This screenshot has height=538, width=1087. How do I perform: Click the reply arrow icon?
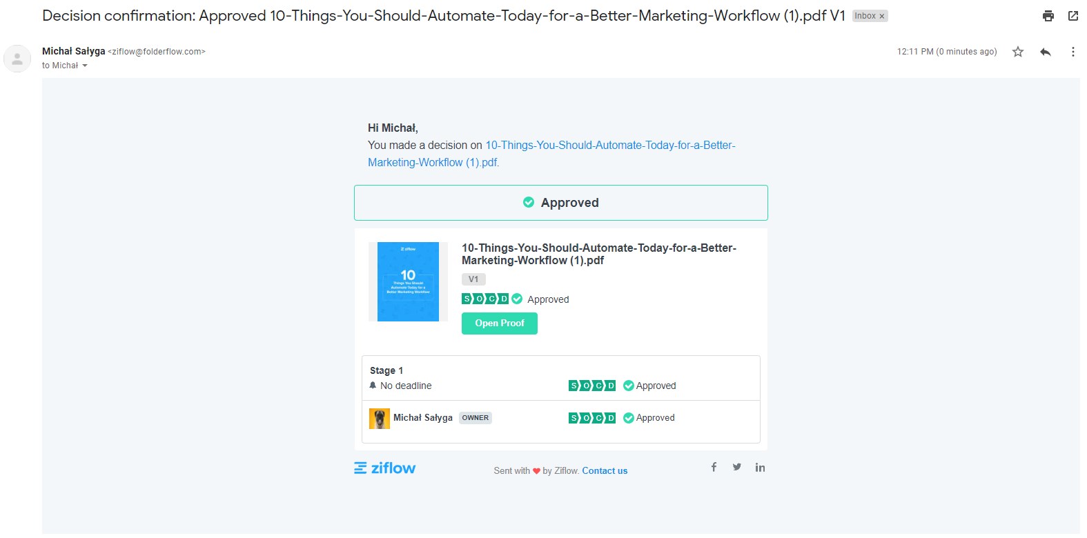point(1045,52)
